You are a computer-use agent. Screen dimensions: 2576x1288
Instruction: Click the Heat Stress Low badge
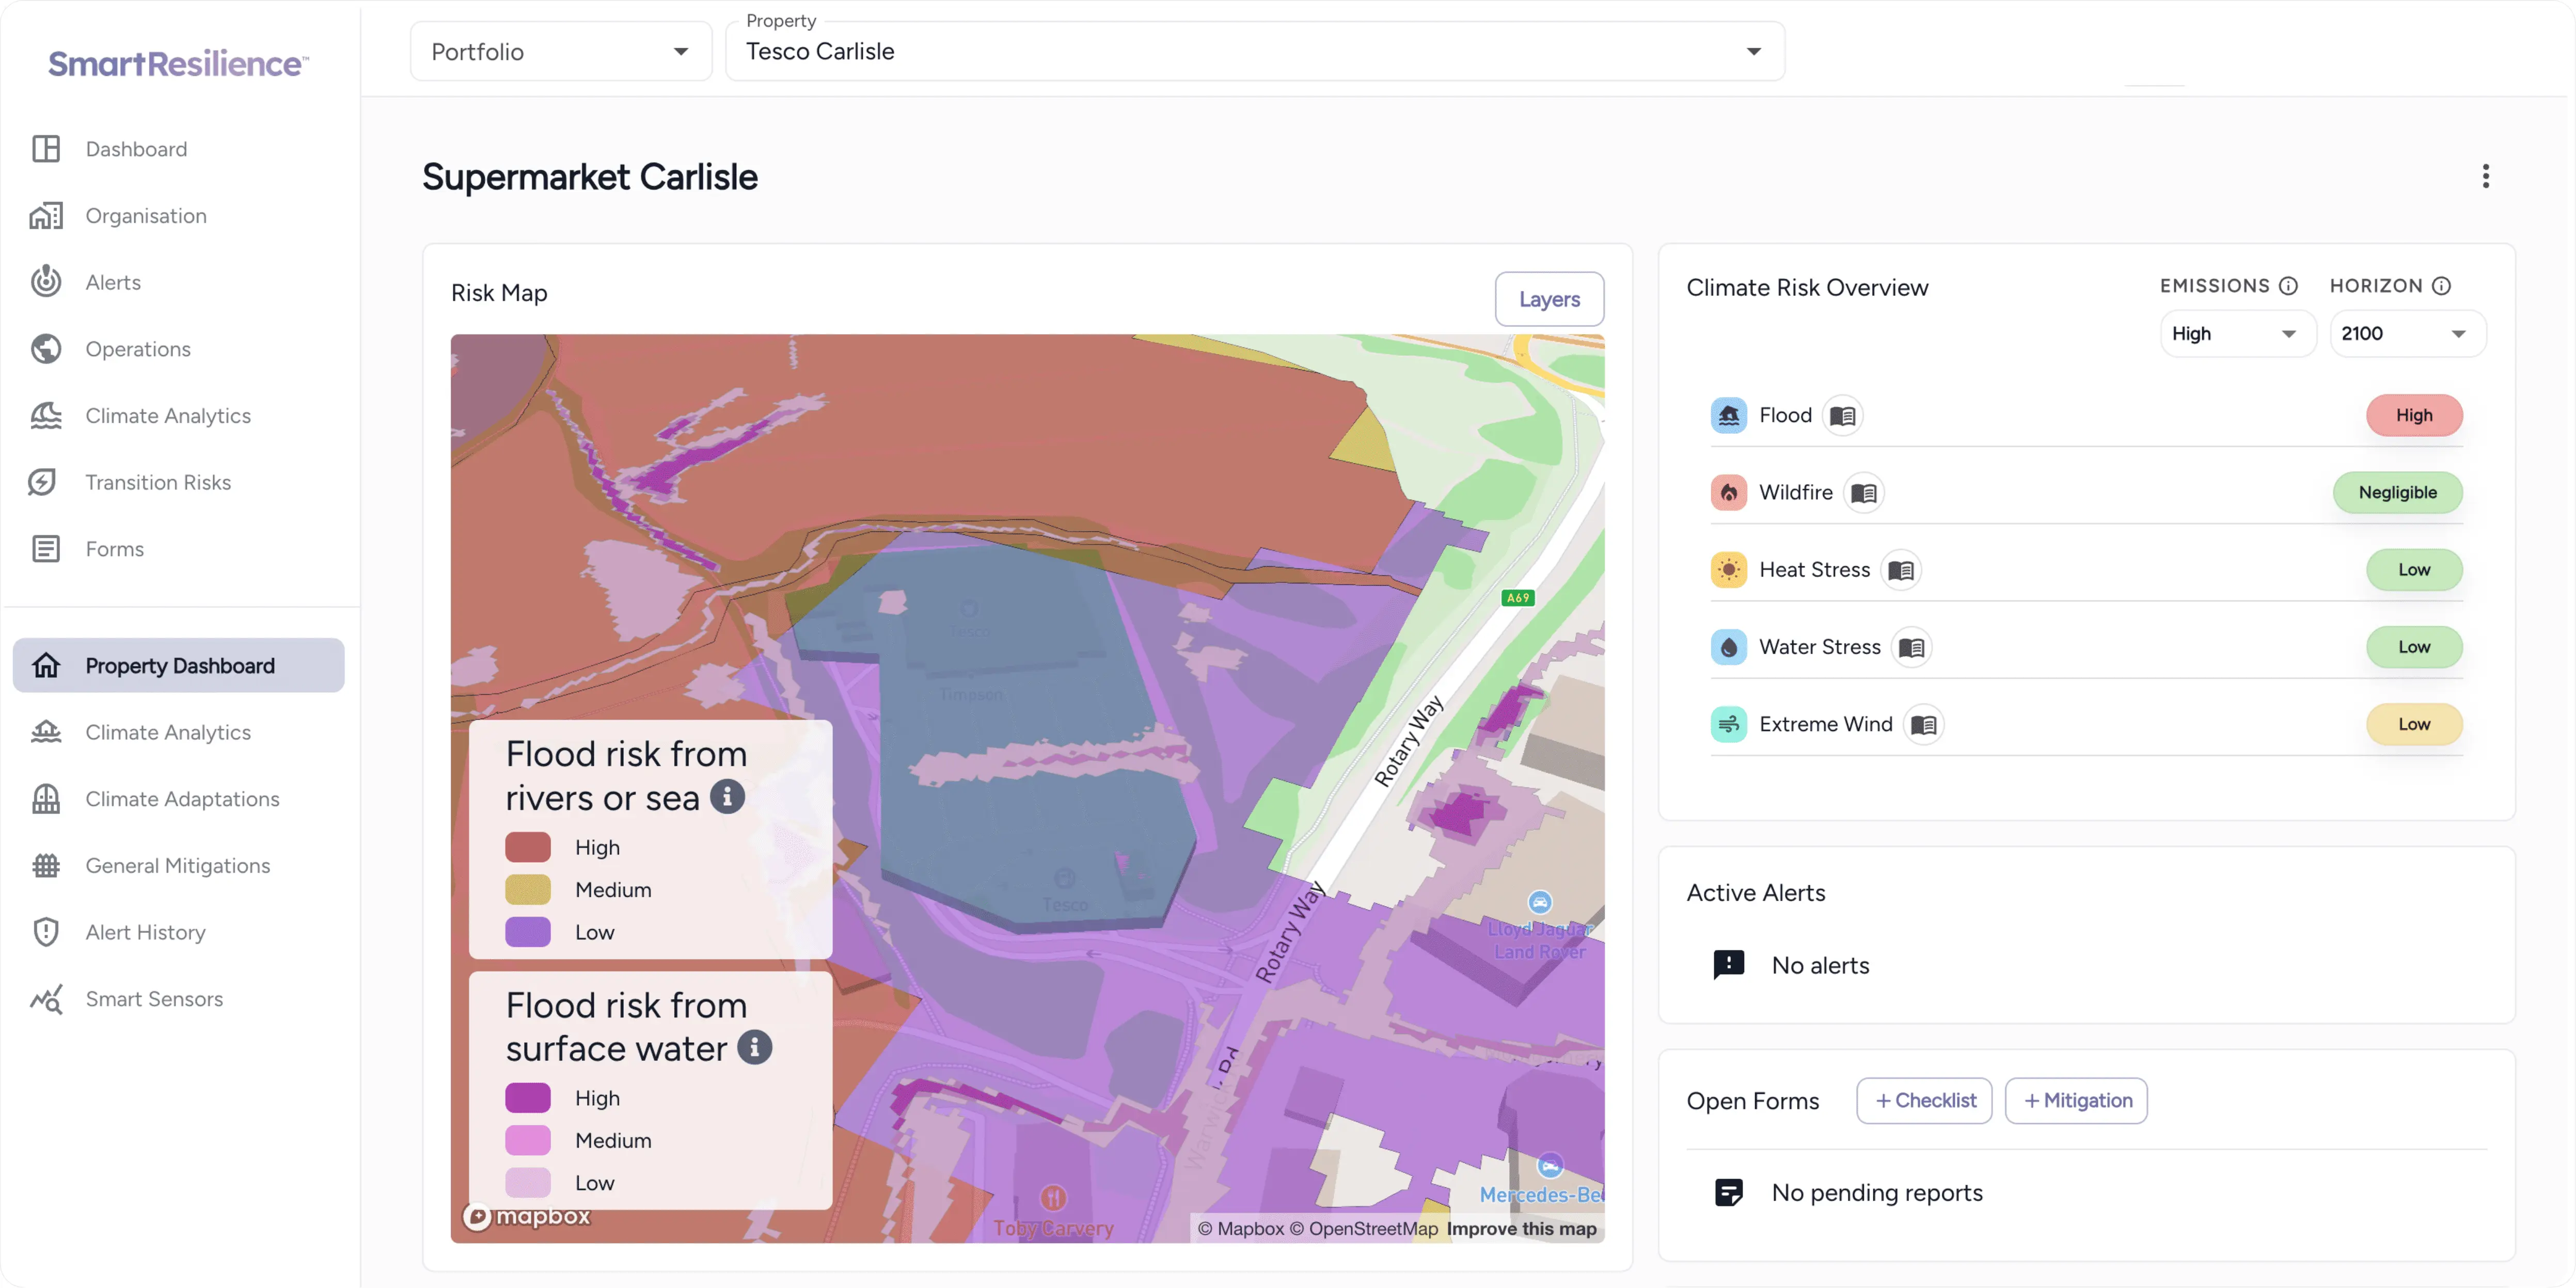[x=2414, y=570]
